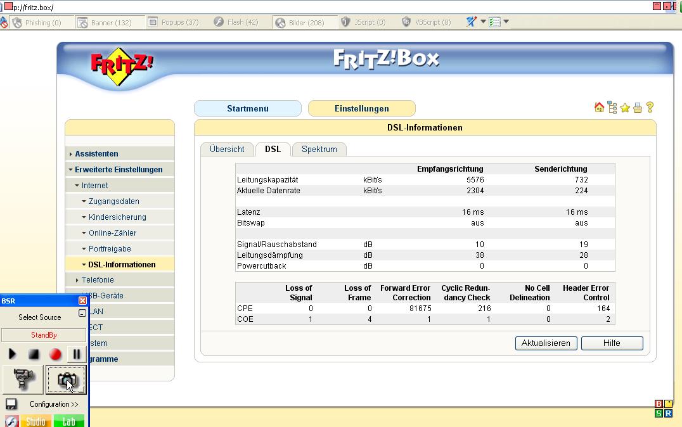Click the Flash (42) blocker item
Viewport: 682px width, 427px height.
[x=236, y=22]
